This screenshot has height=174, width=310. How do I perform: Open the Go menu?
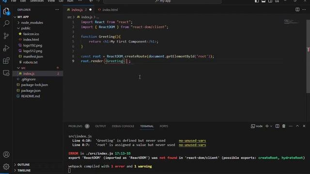pos(61,1)
